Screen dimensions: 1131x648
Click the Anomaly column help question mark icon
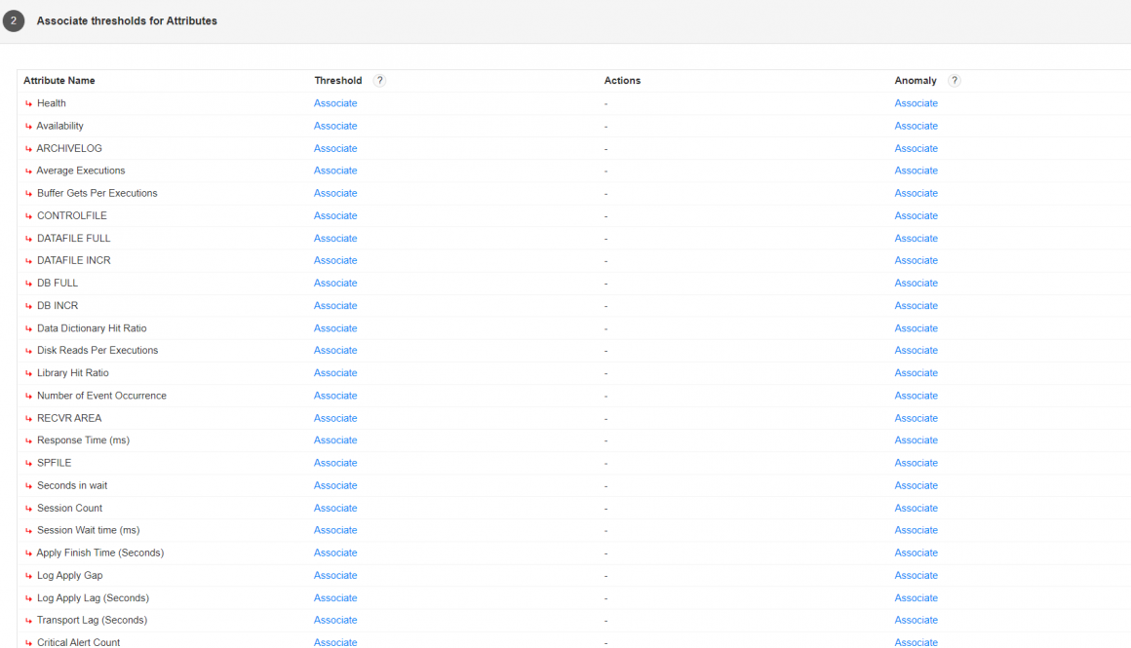[955, 80]
